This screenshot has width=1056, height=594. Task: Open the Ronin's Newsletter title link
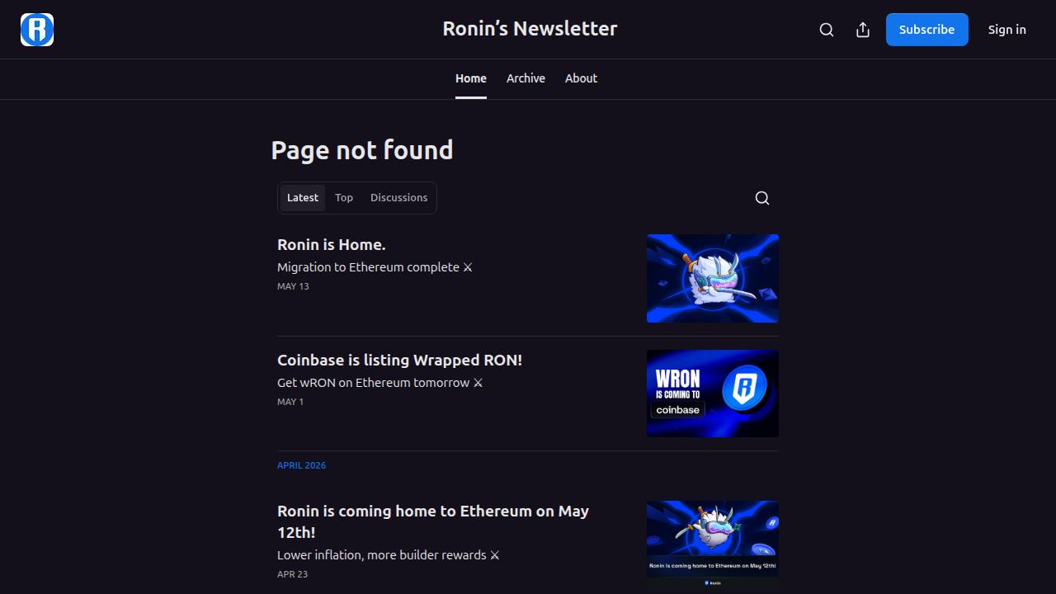pos(530,29)
